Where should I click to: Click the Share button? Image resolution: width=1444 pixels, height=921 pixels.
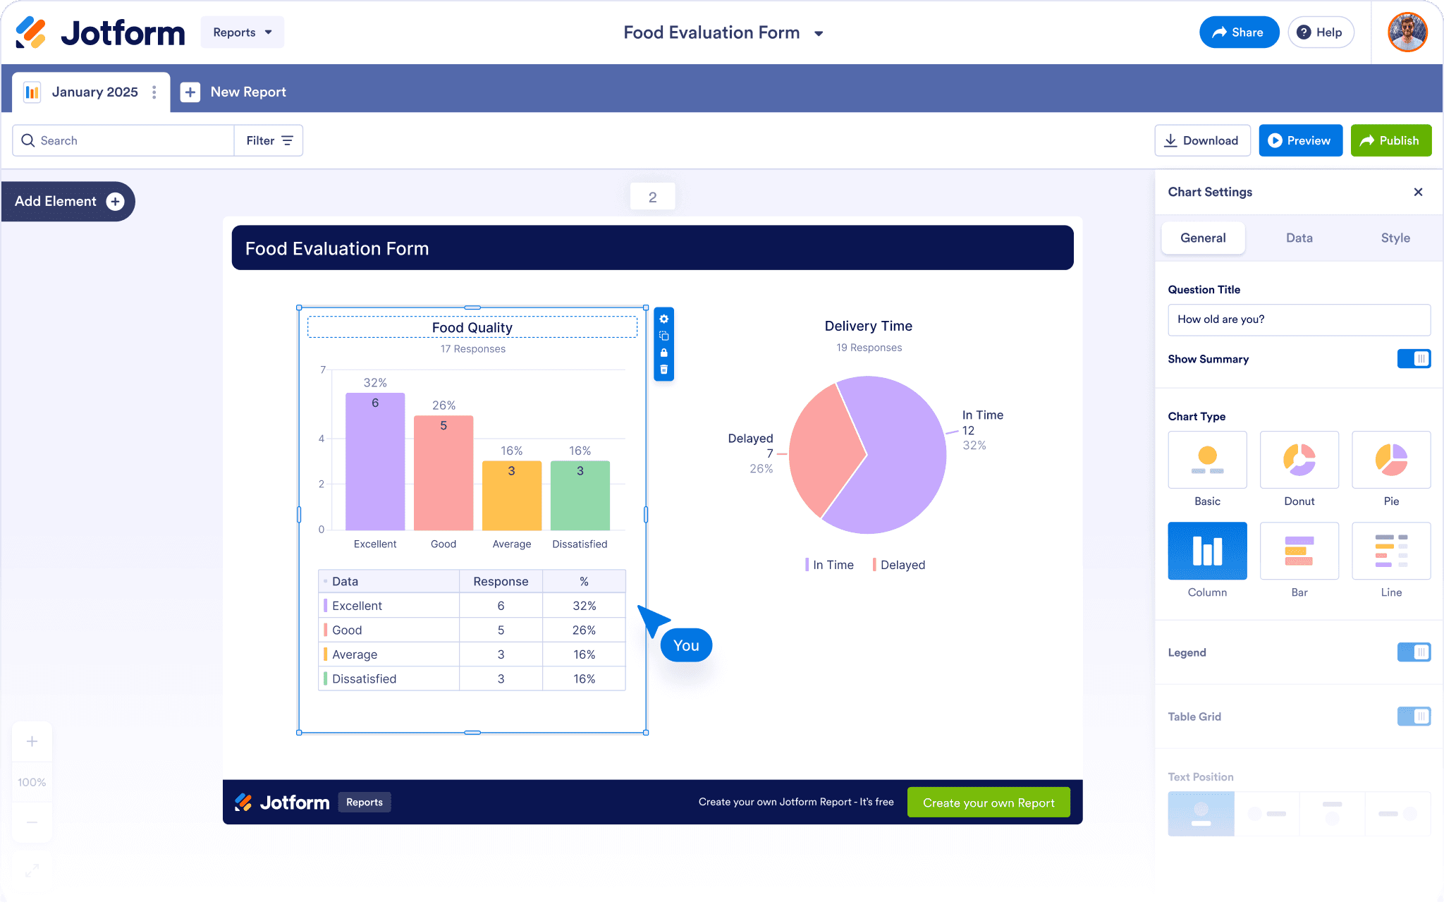click(1239, 32)
